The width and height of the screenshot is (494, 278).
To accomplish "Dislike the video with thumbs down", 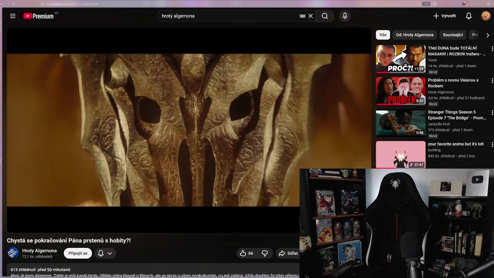I will (265, 253).
